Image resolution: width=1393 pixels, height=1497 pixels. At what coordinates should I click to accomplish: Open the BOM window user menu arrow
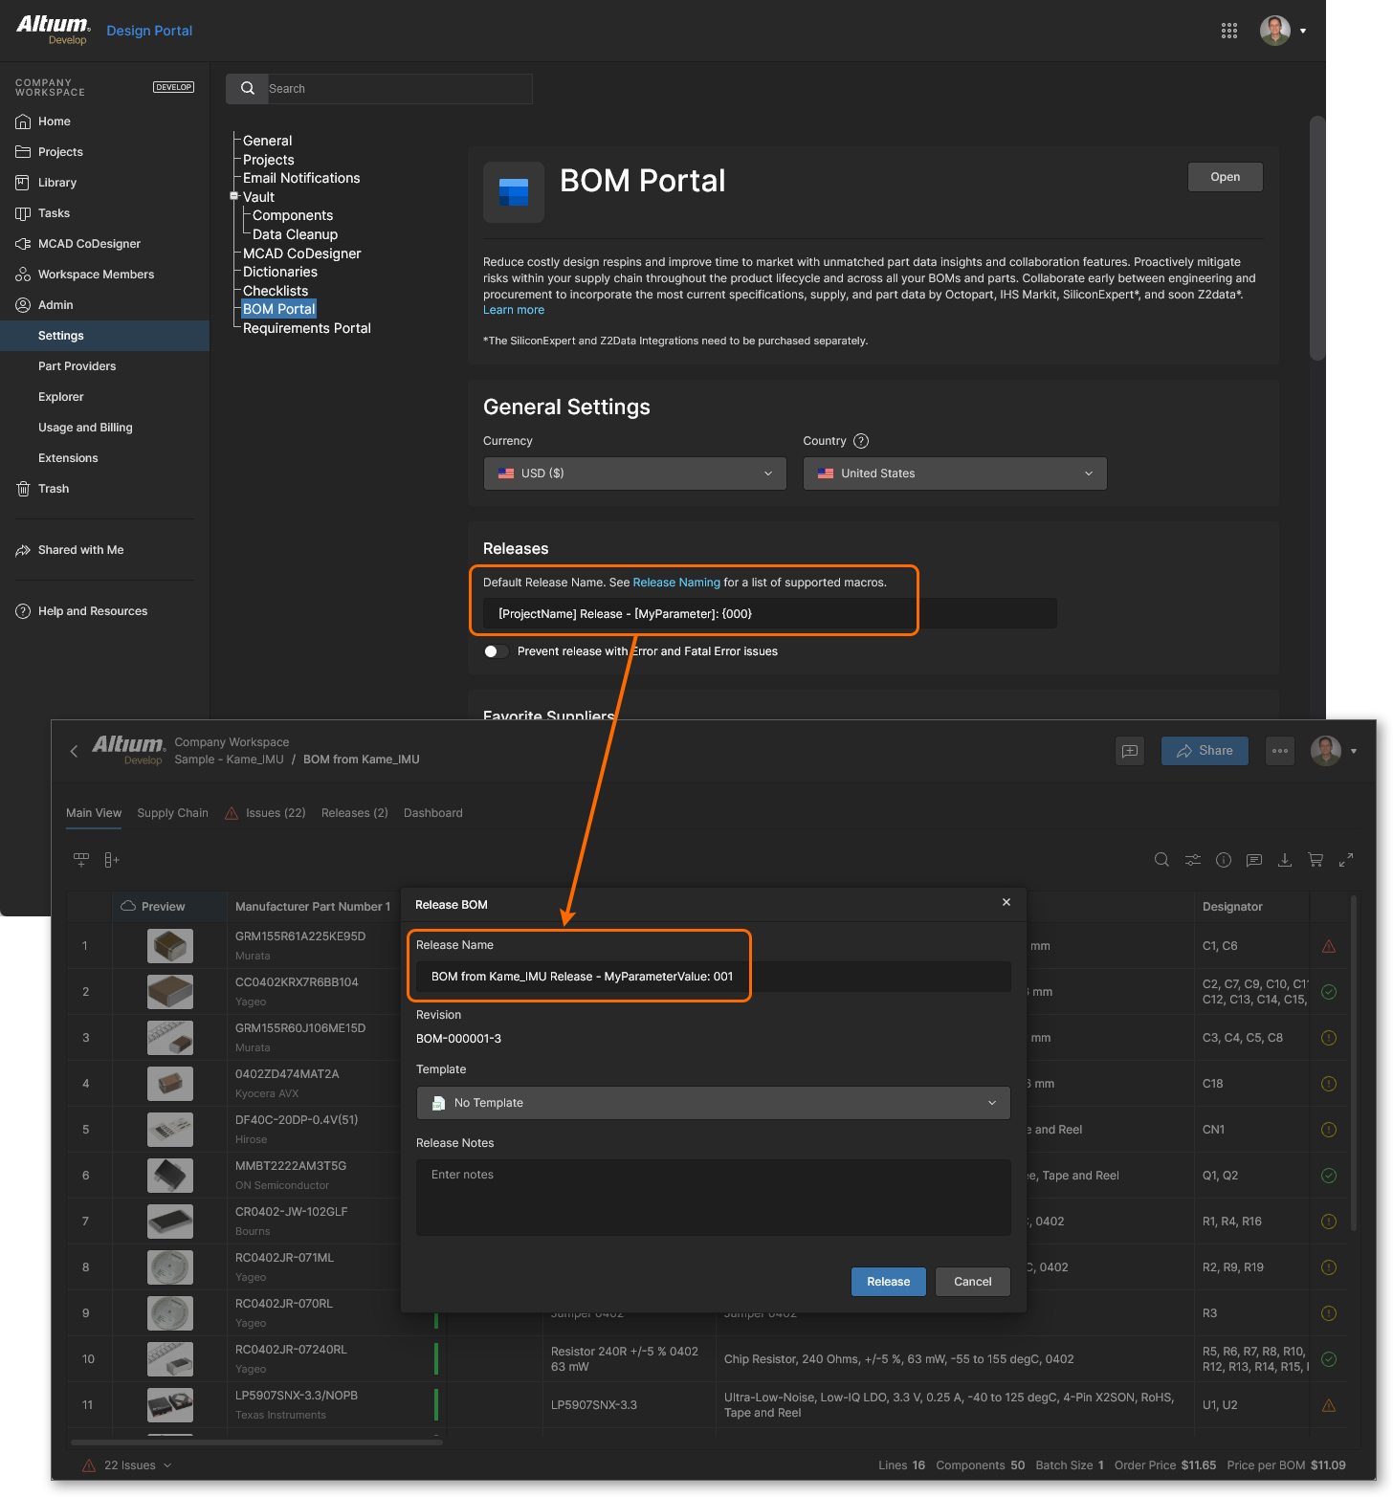1354,751
